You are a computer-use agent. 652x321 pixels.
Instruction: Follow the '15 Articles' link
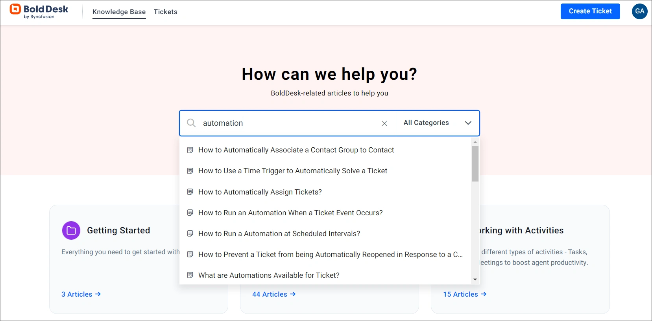click(x=465, y=294)
